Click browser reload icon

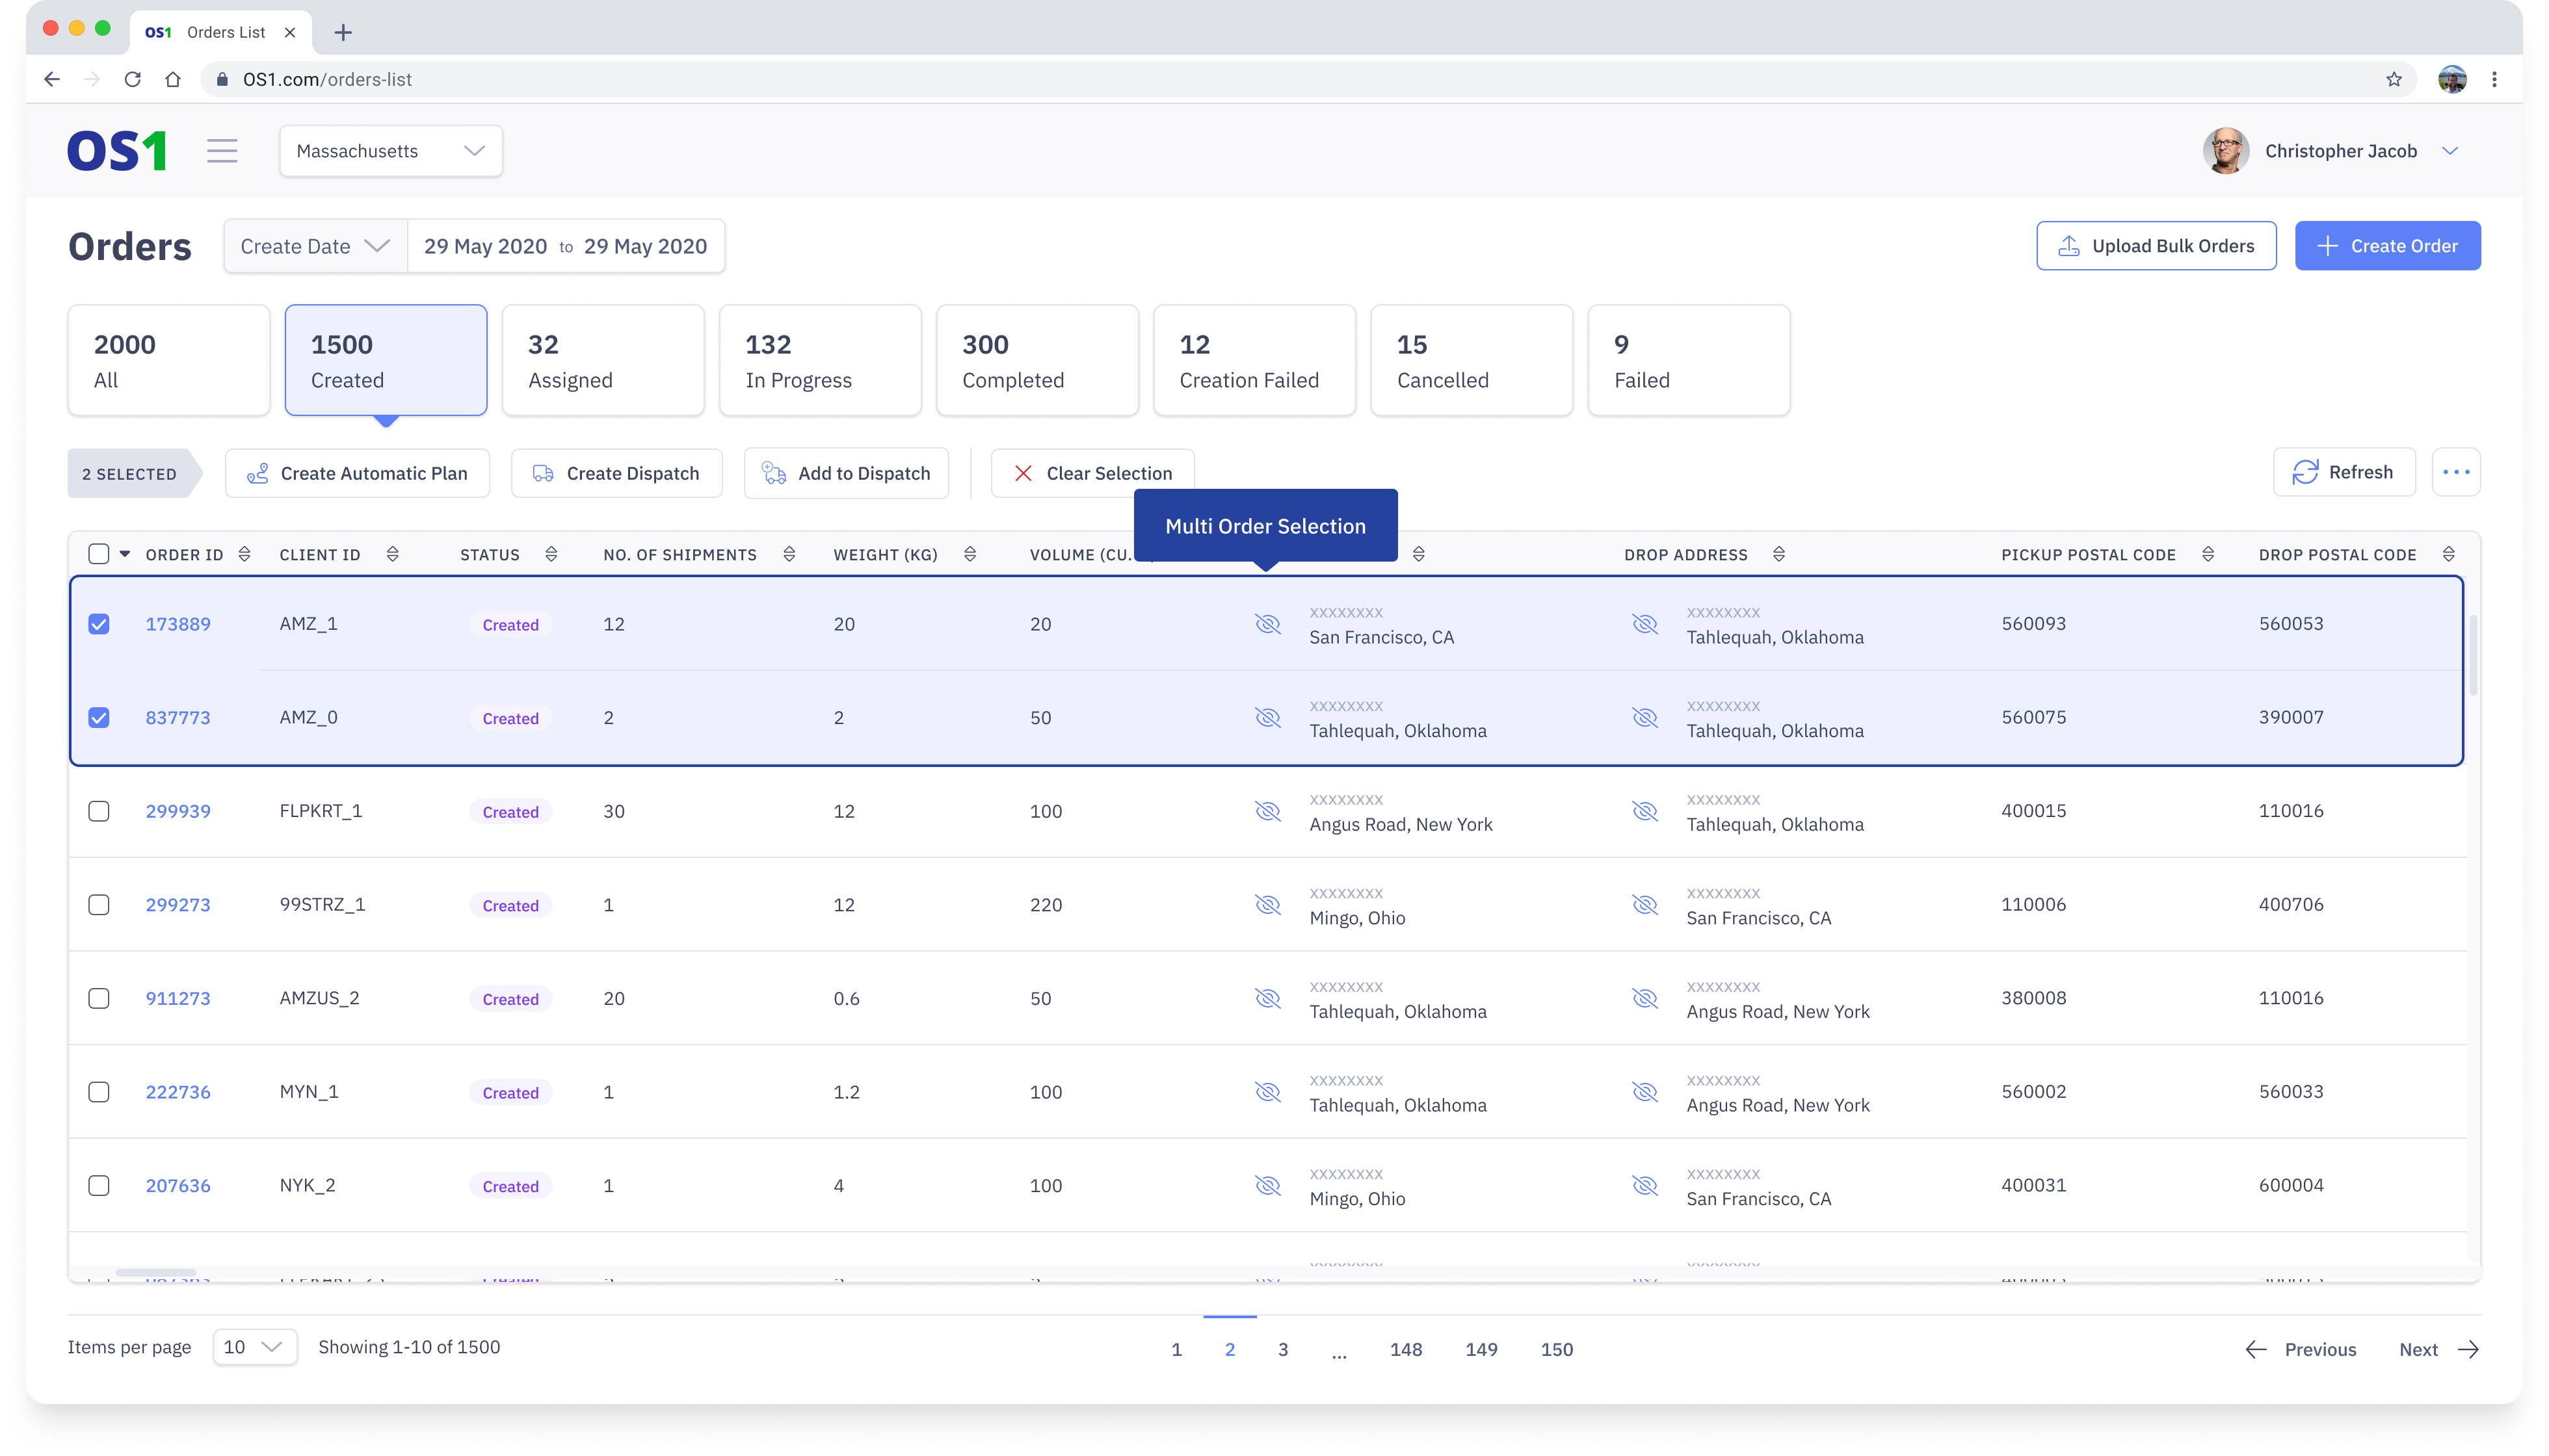pyautogui.click(x=132, y=79)
